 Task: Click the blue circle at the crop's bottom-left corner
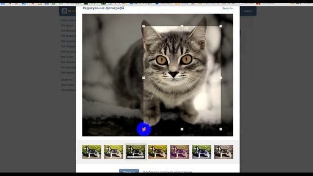click(144, 129)
